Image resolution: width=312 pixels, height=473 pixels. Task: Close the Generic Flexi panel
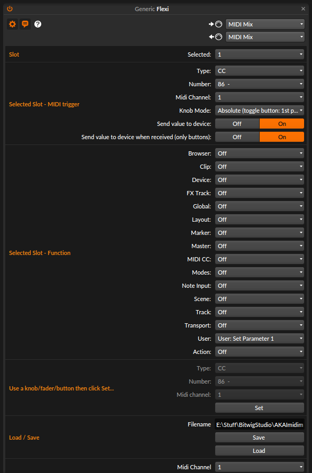303,9
